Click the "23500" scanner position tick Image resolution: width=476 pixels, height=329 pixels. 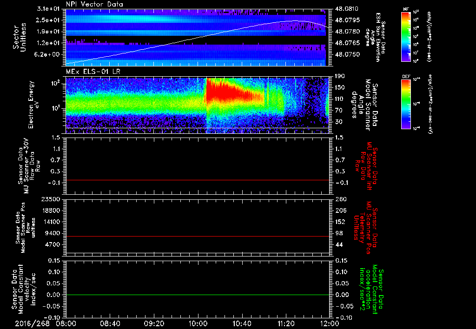tap(51, 199)
